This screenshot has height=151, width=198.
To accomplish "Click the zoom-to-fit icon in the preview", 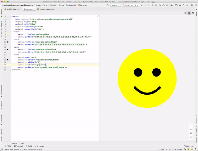I will pos(191,137).
